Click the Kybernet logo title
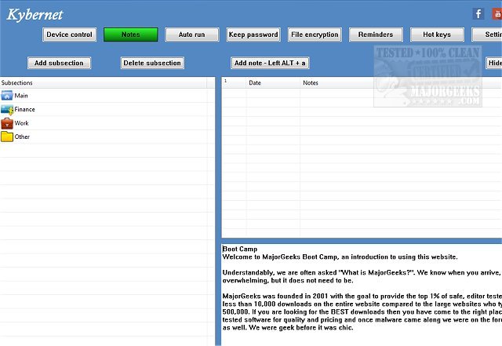This screenshot has width=502, height=346. 35,15
